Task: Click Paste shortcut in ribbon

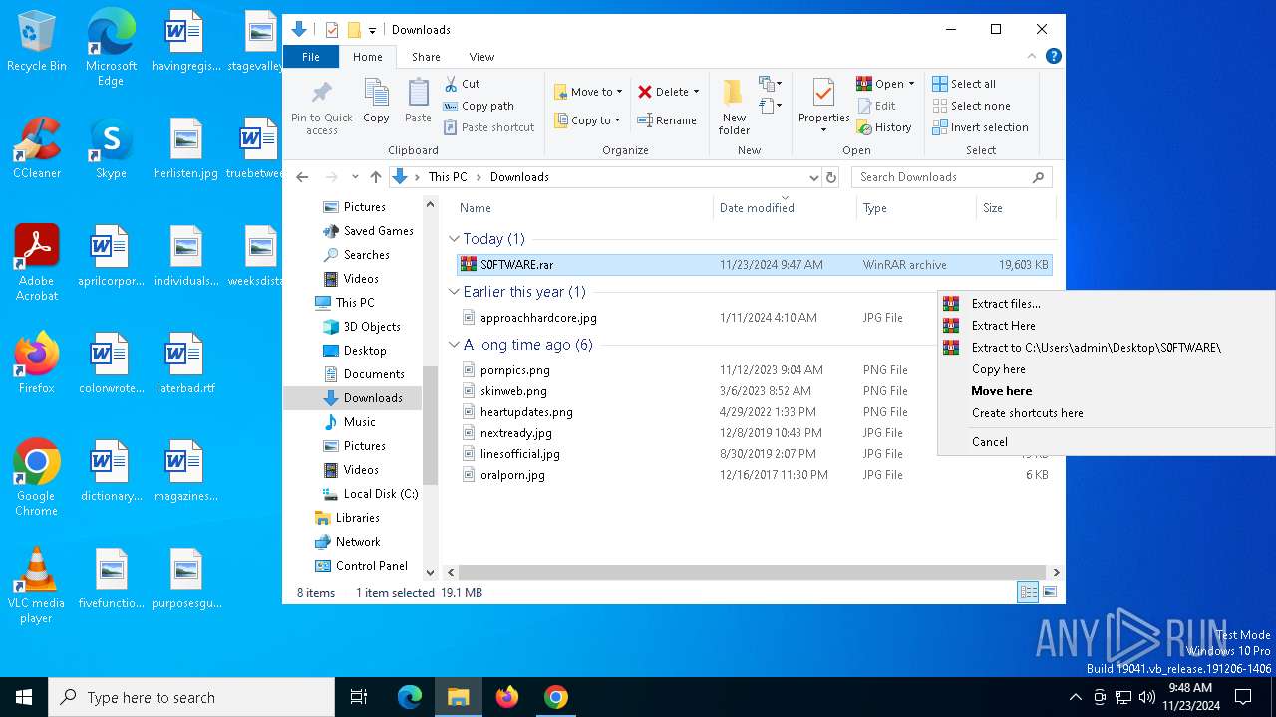Action: 488,127
